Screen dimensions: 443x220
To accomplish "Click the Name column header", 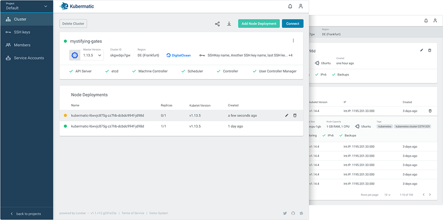I will 75,105.
